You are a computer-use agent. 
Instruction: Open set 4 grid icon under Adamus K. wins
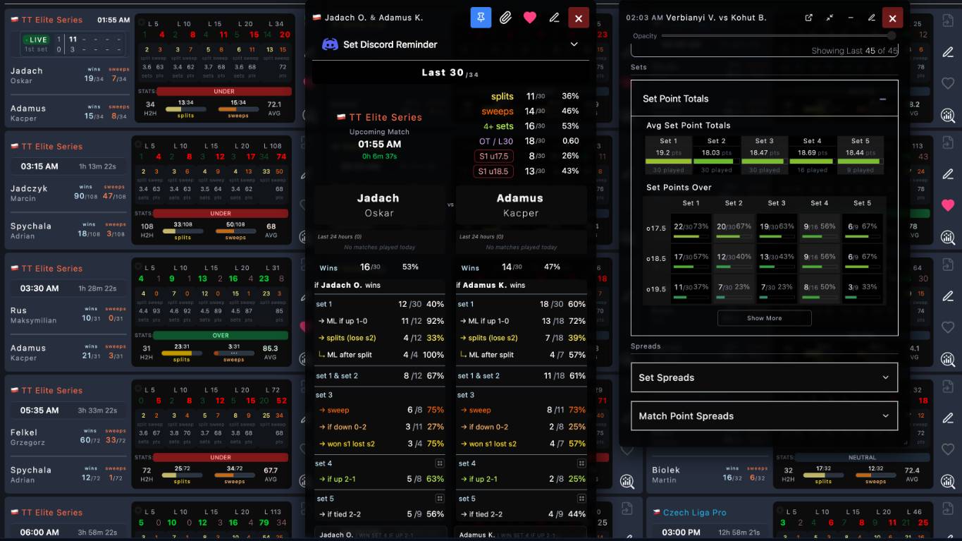[x=581, y=463]
